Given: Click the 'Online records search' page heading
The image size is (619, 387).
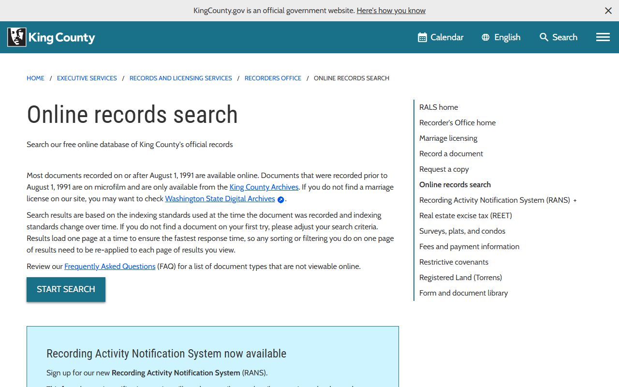Looking at the screenshot, I should [x=132, y=115].
